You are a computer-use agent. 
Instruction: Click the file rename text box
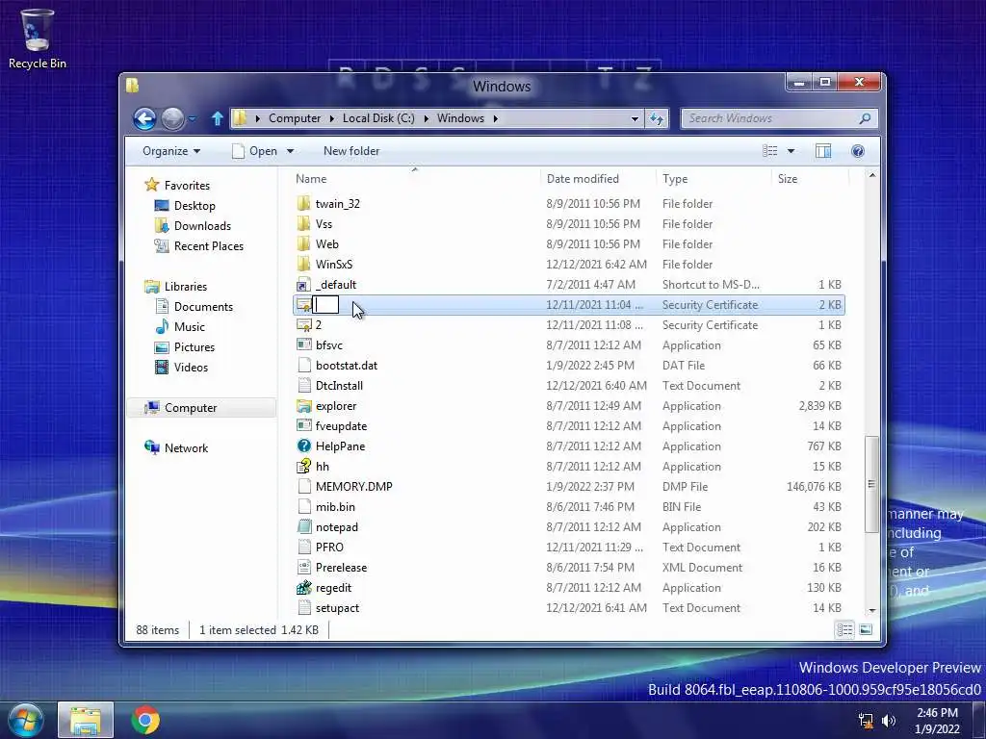[325, 305]
